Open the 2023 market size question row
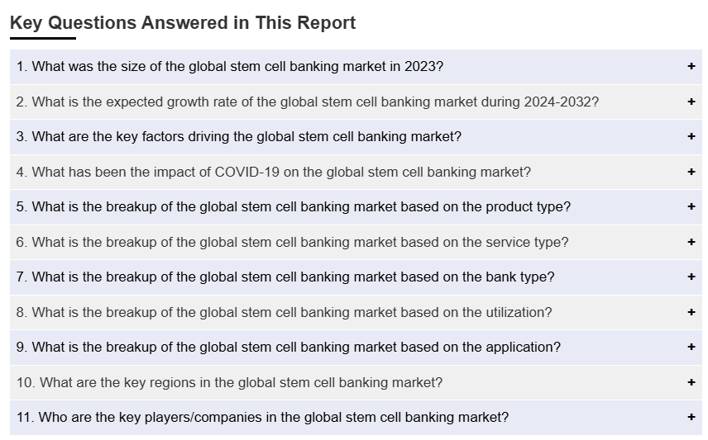The width and height of the screenshot is (708, 440). click(x=230, y=66)
